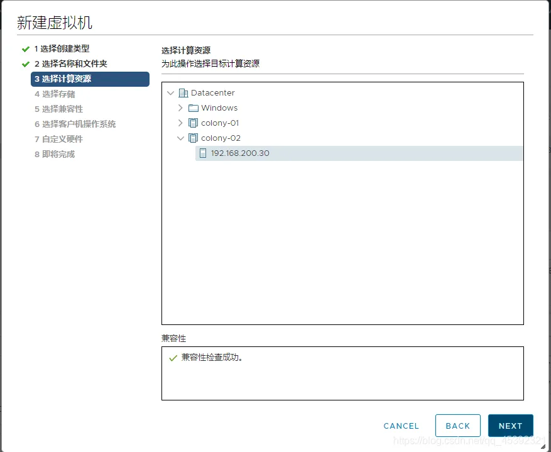Viewport: 551px width, 452px height.
Task: Click the resize grip at dialog corner
Action: 543,446
